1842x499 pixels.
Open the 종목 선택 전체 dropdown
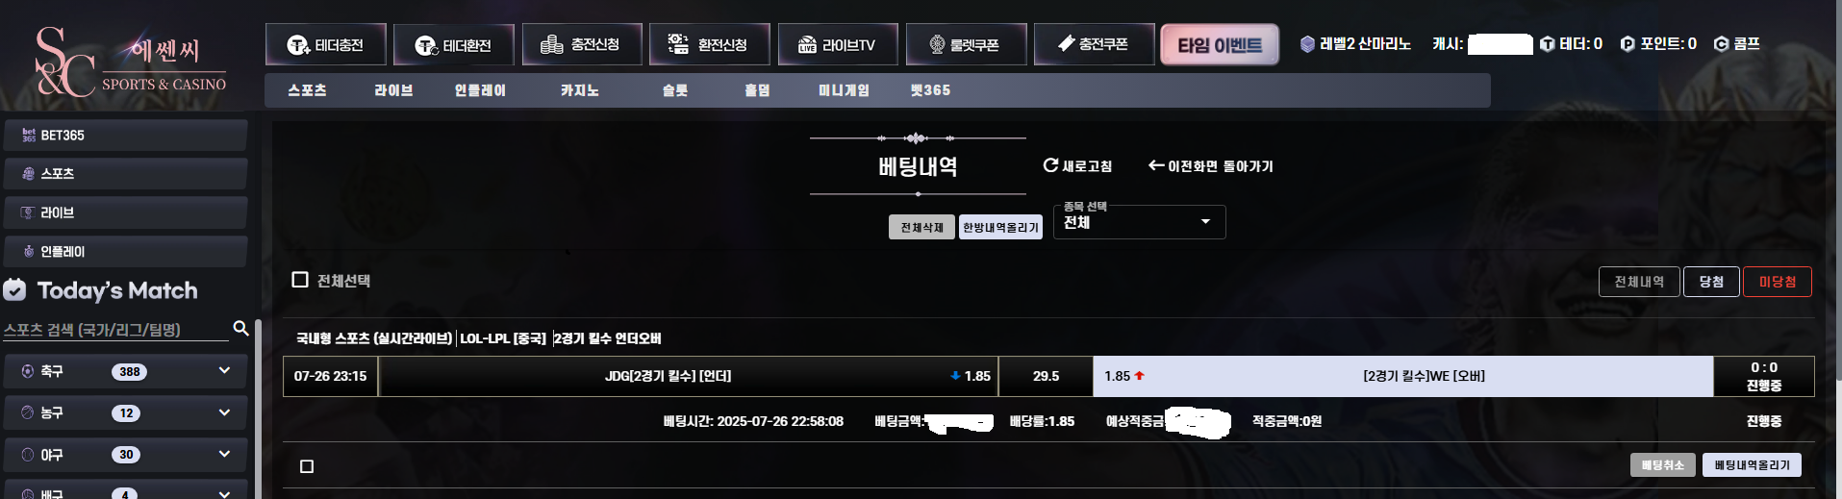(x=1139, y=222)
